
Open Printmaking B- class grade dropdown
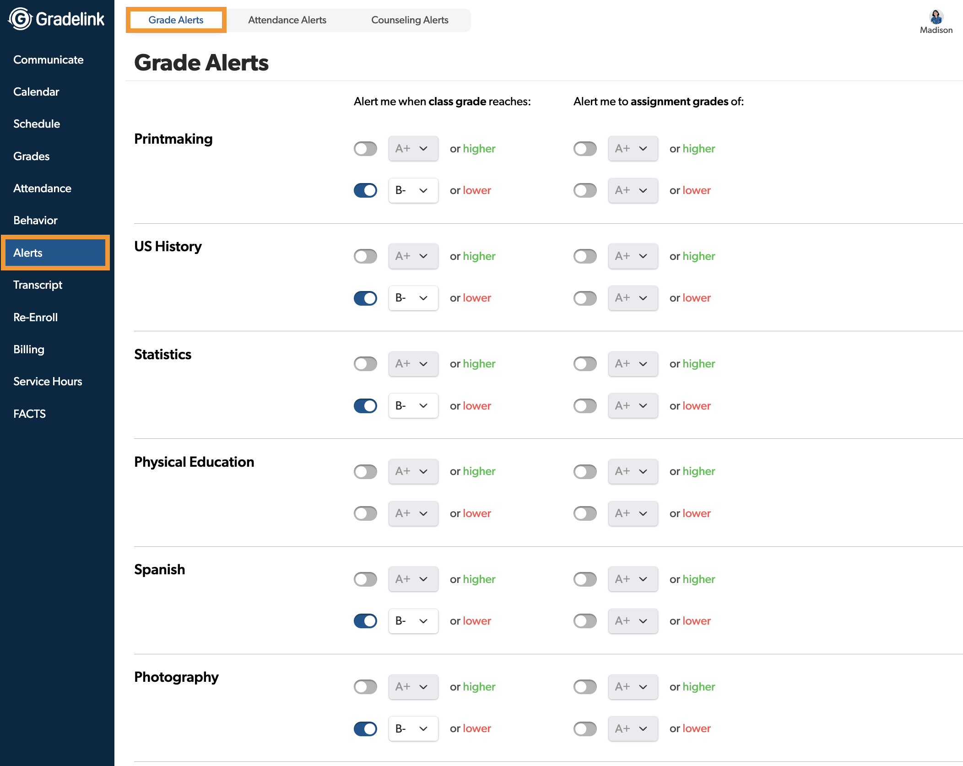pos(413,190)
